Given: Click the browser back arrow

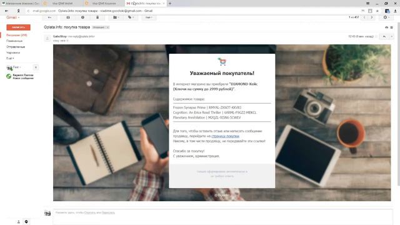Looking at the screenshot, I should point(7,11).
